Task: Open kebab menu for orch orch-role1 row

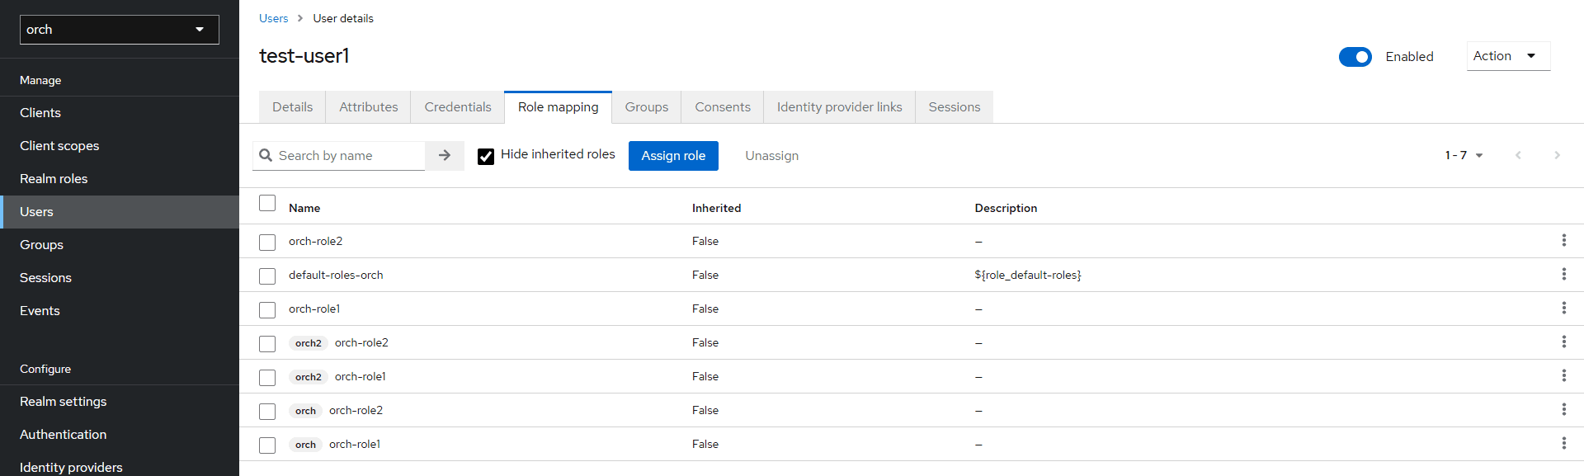Action: coord(1563,444)
